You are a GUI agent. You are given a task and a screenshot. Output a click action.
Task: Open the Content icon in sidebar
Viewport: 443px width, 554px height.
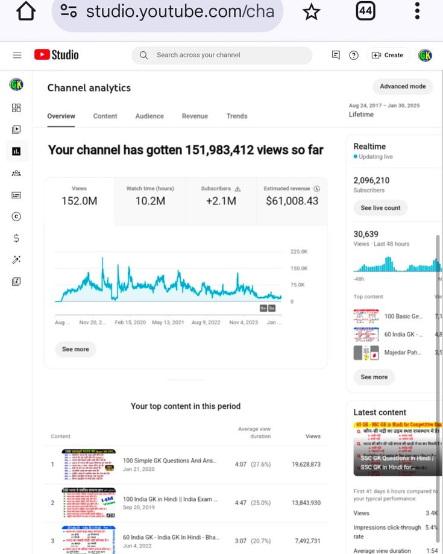pos(16,129)
